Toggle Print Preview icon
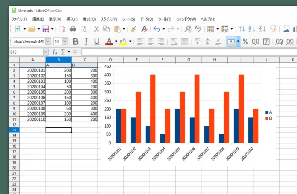Image resolution: width=297 pixels, height=194 pixels. tap(84, 29)
